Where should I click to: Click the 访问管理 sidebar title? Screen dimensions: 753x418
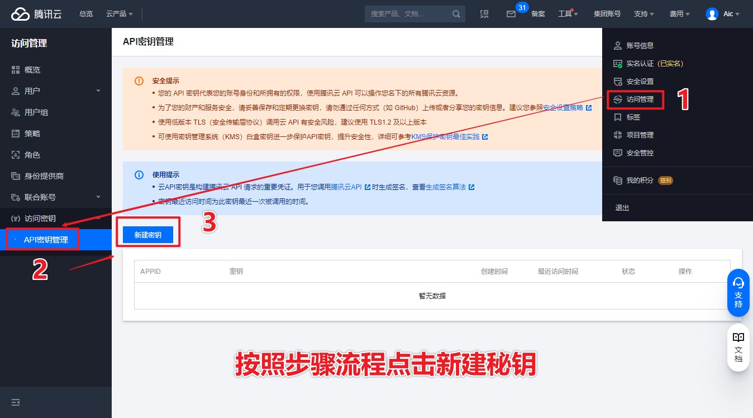coord(29,44)
